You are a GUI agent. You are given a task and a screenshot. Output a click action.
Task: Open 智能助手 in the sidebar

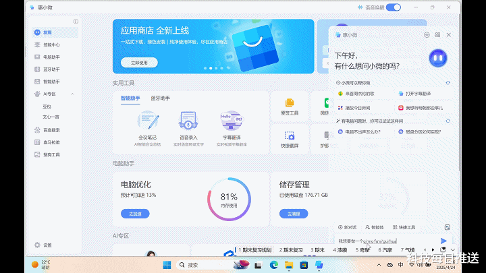[x=55, y=82]
